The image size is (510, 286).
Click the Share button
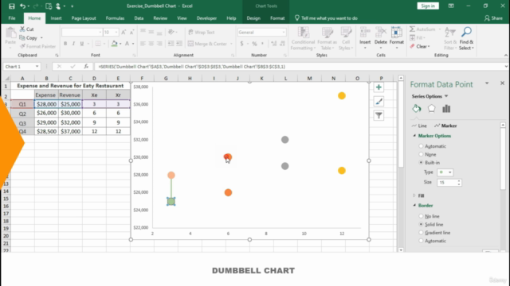[x=493, y=18]
